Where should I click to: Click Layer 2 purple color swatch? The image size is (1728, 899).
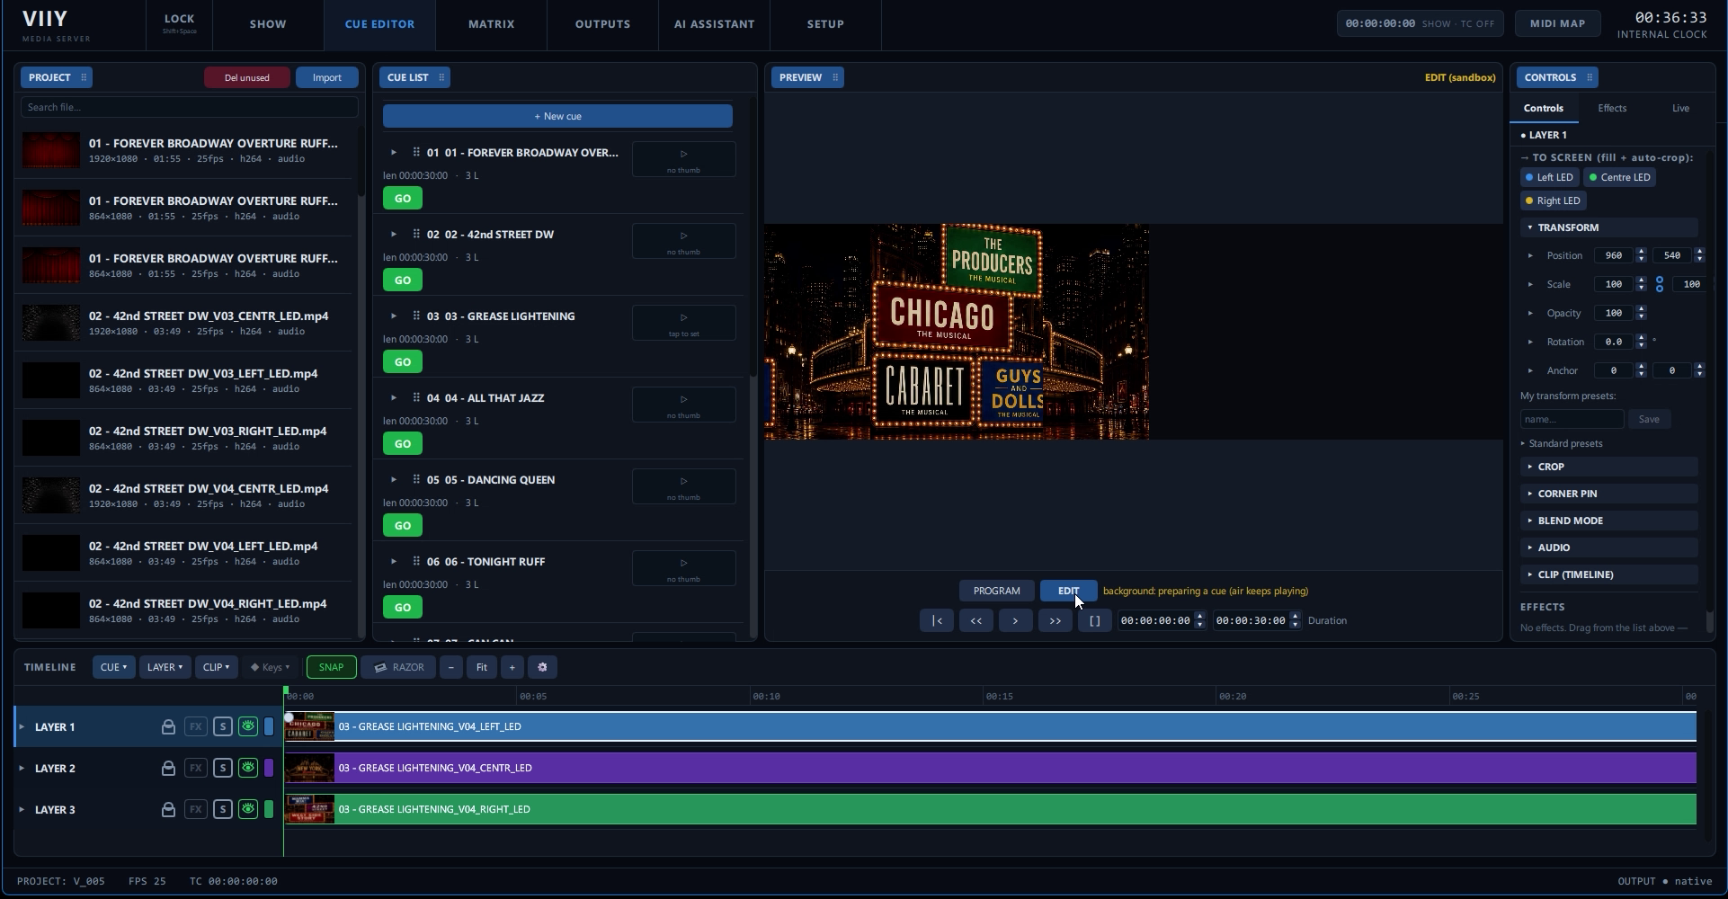(269, 768)
